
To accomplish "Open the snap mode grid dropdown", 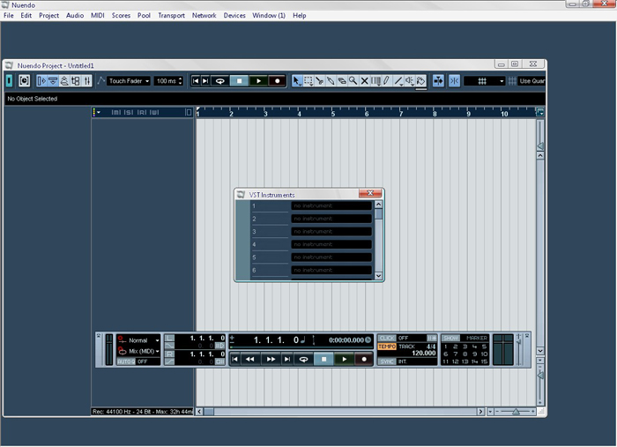I will [485, 81].
